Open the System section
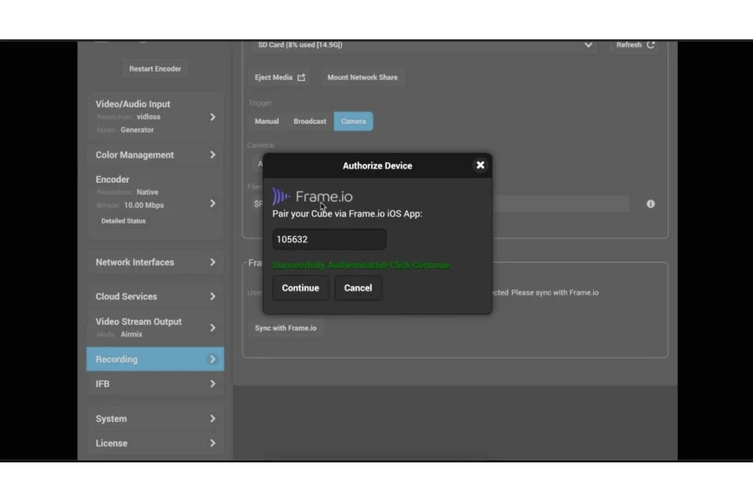 tap(155, 419)
